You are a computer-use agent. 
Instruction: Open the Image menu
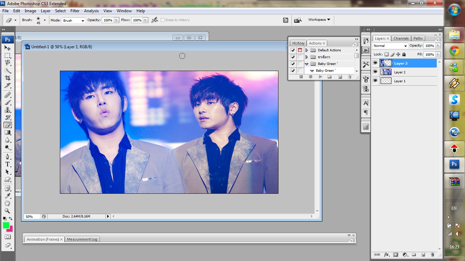point(30,11)
